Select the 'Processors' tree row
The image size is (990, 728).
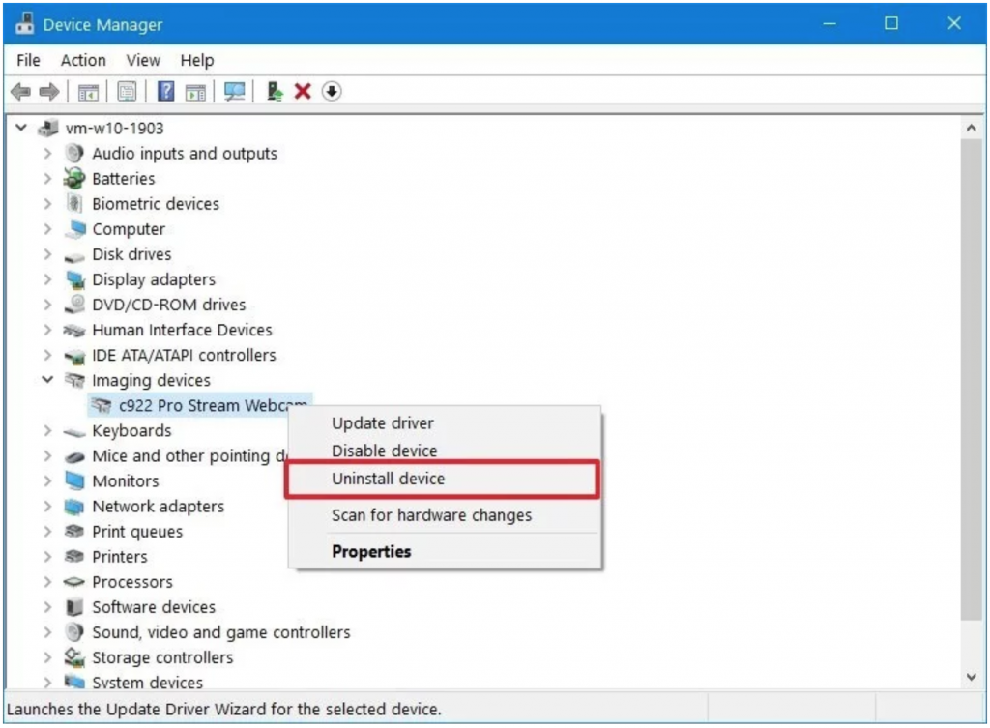(132, 581)
